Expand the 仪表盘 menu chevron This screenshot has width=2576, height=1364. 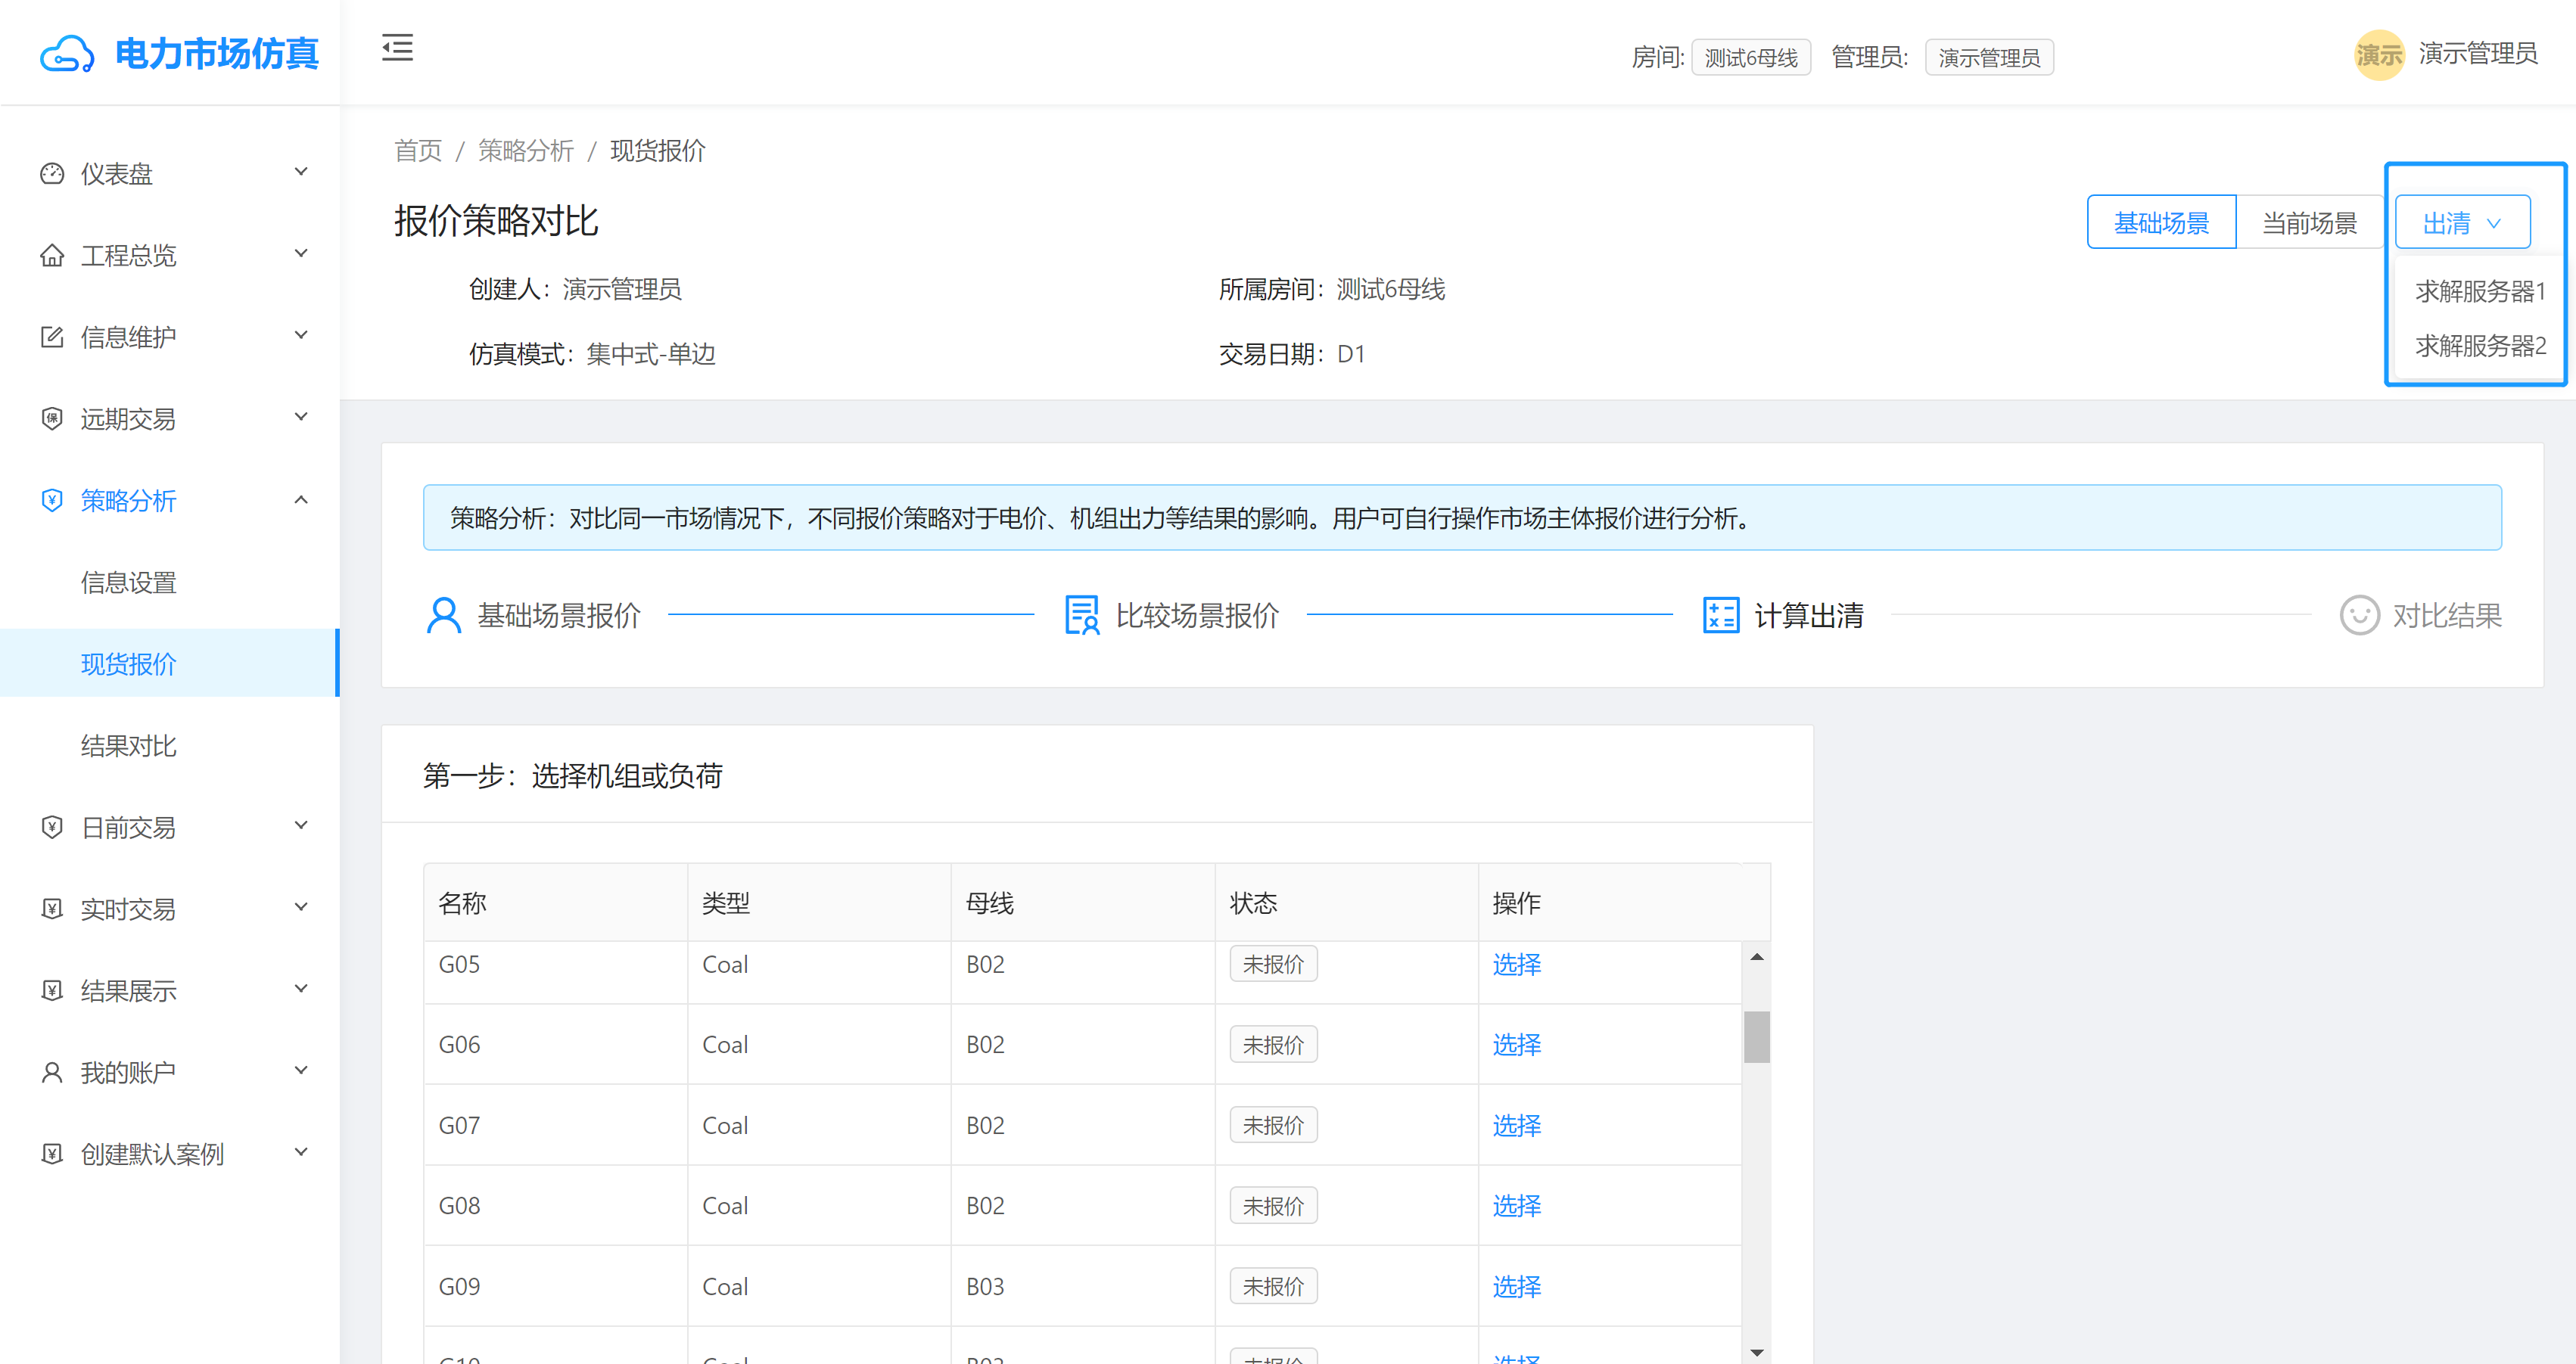pyautogui.click(x=301, y=172)
